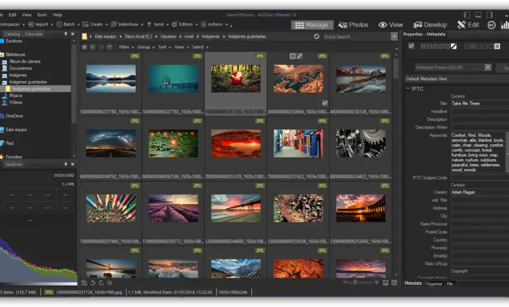Toggle the tag checkbox on the river thumbnail
Screen dimensions: 509x307
(x=324, y=103)
